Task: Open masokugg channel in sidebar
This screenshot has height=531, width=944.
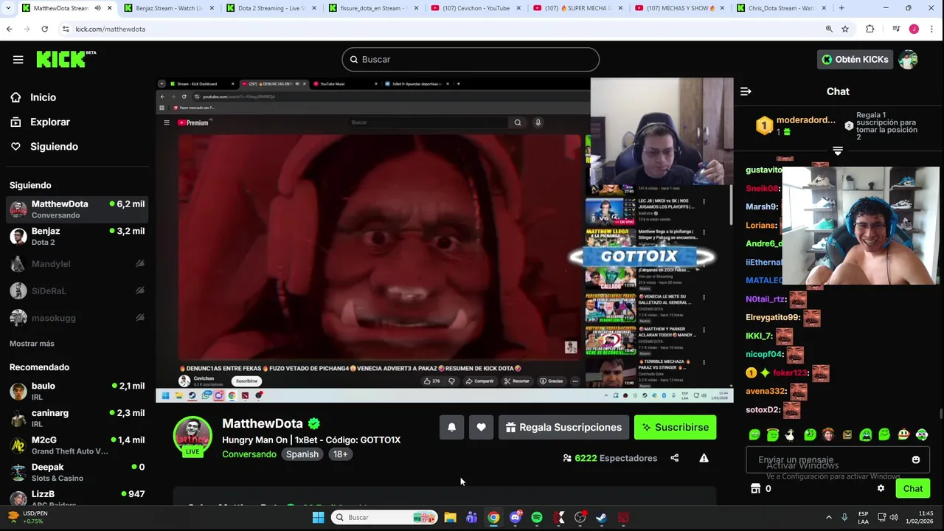Action: pyautogui.click(x=77, y=318)
